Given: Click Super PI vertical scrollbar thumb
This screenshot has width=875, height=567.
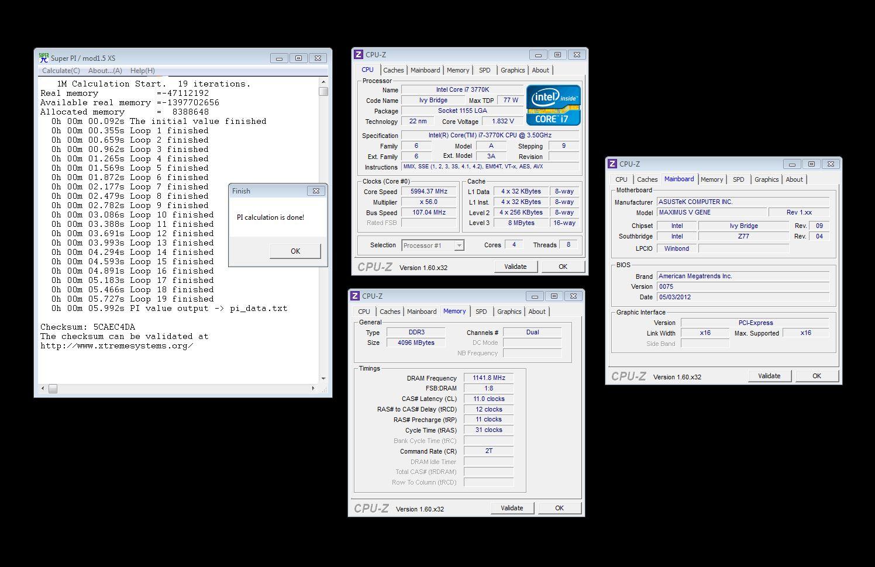Looking at the screenshot, I should point(323,91).
